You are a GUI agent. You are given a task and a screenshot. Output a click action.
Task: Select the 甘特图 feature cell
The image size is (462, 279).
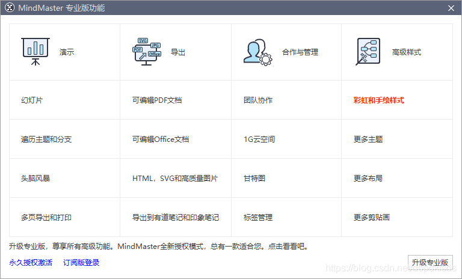(286, 178)
